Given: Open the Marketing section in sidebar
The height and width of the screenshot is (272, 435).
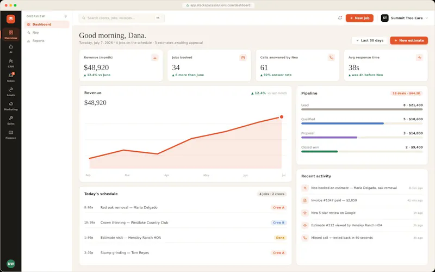Looking at the screenshot, I should click(x=11, y=106).
